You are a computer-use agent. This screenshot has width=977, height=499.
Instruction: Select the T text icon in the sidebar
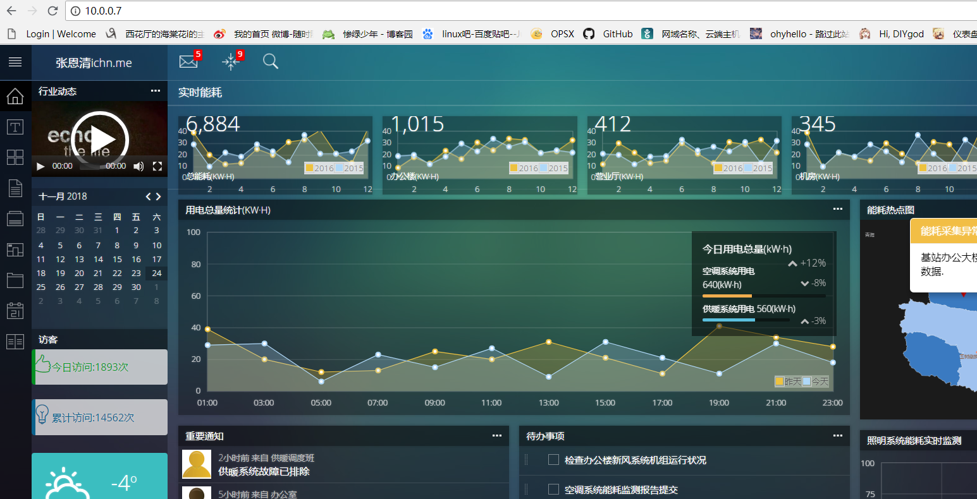tap(15, 126)
